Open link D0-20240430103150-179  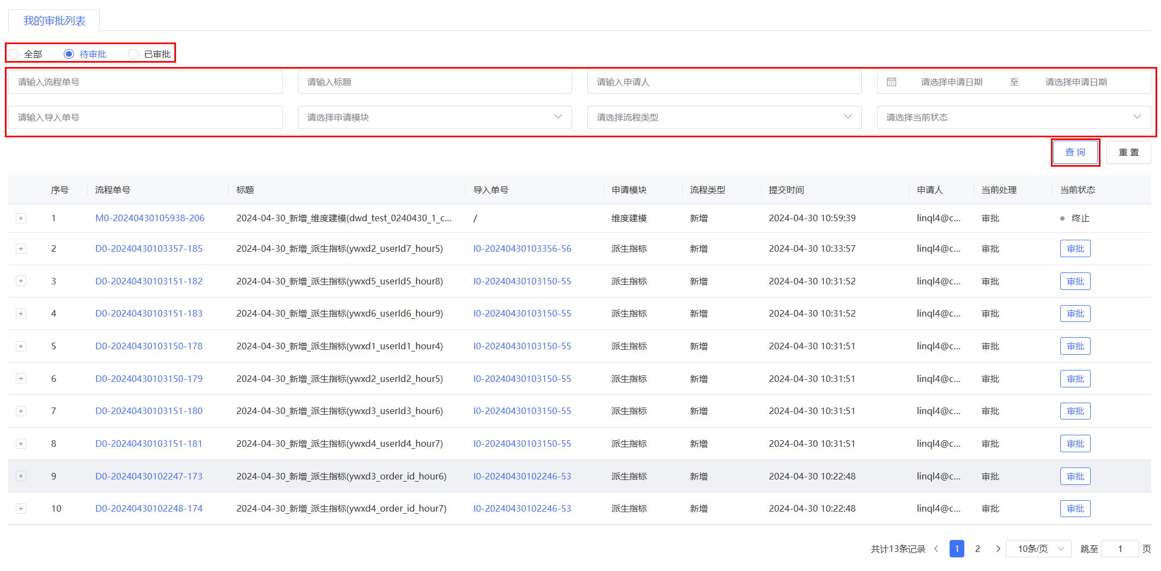point(149,379)
